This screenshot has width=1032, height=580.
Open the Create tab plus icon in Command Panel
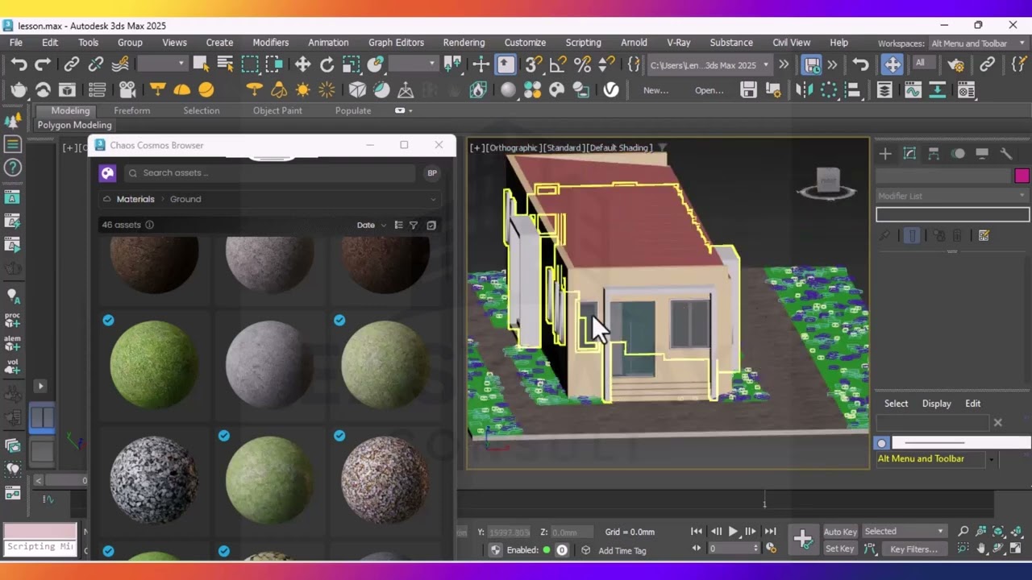(x=885, y=154)
